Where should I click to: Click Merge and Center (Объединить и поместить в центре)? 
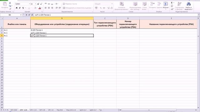pos(77,8)
